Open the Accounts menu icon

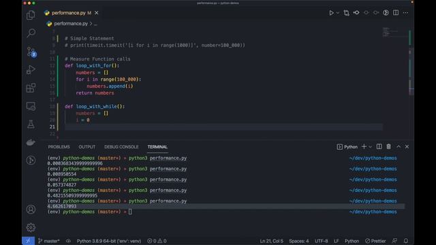pos(31,209)
